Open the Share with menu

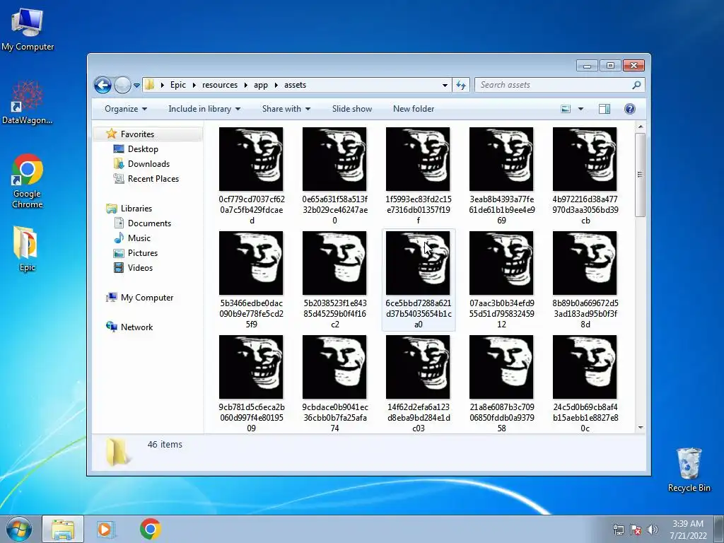point(286,109)
